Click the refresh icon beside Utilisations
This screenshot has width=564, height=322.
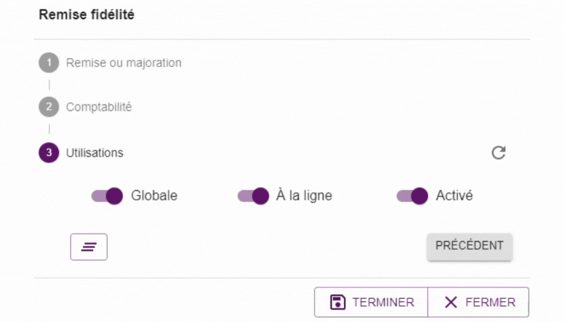tap(498, 153)
